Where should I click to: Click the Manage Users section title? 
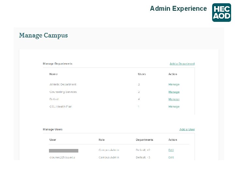tap(53, 129)
